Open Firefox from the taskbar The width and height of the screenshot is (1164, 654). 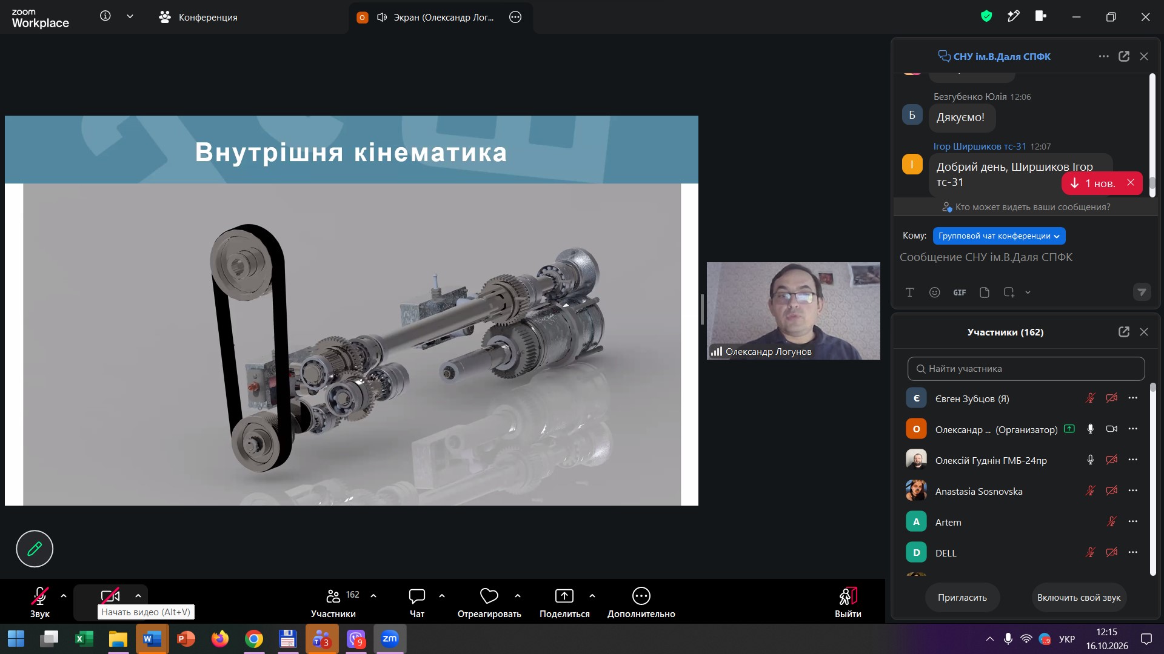(x=220, y=639)
